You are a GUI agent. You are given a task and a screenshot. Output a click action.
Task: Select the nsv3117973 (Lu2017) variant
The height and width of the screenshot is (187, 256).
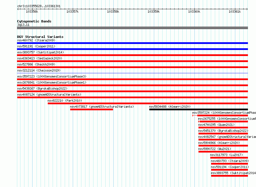[x=226, y=155]
